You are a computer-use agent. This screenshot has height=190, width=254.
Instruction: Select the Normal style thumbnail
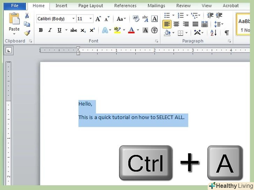(243, 24)
